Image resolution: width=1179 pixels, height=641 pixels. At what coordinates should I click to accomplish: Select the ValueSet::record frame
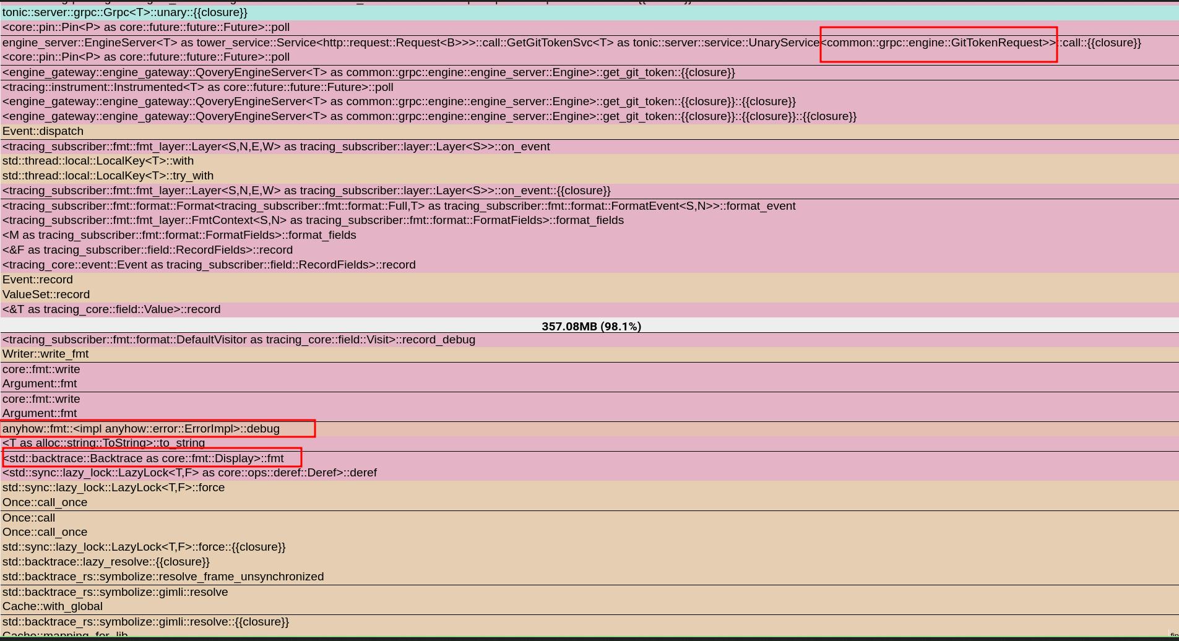coord(589,295)
